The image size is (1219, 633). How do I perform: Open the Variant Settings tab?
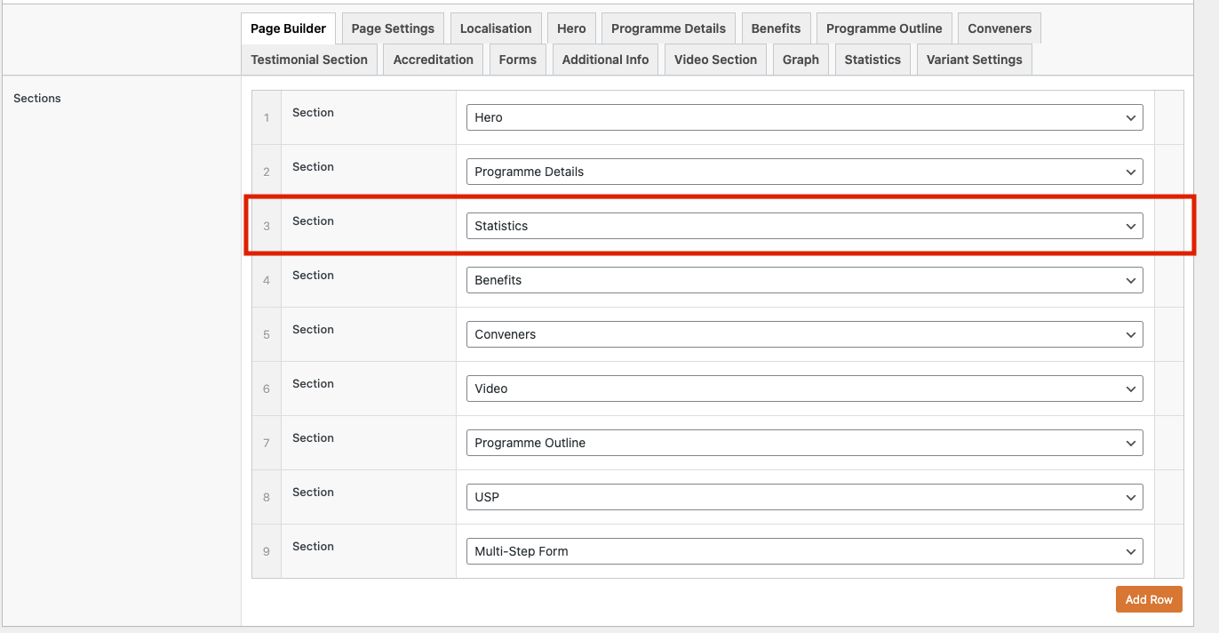point(974,60)
